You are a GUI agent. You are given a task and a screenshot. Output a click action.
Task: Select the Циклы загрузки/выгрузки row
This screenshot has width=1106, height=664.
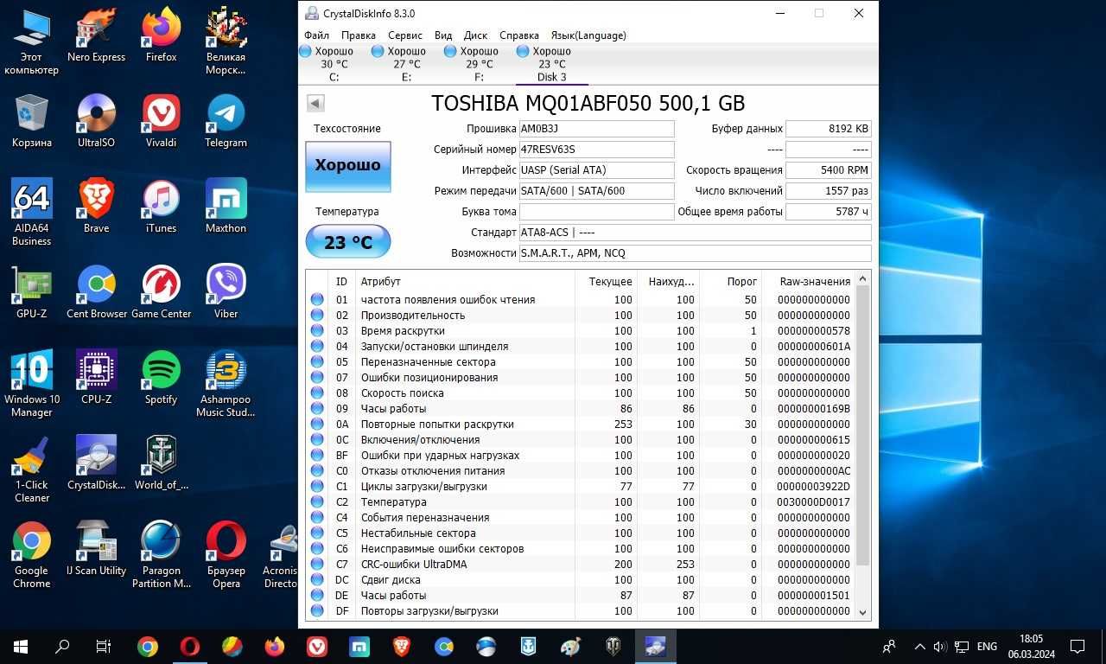click(x=580, y=487)
